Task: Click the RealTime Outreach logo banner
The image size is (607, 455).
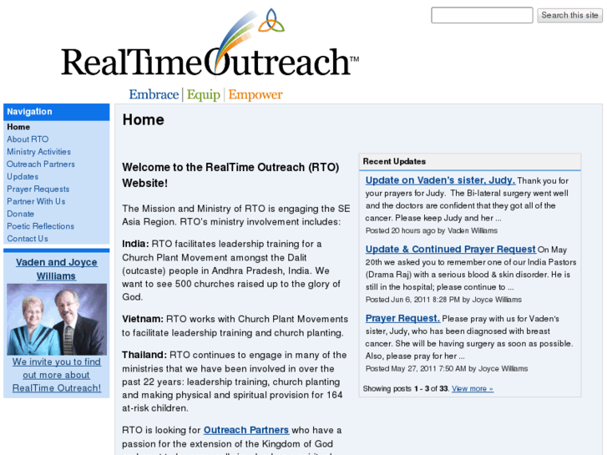Action: point(210,54)
